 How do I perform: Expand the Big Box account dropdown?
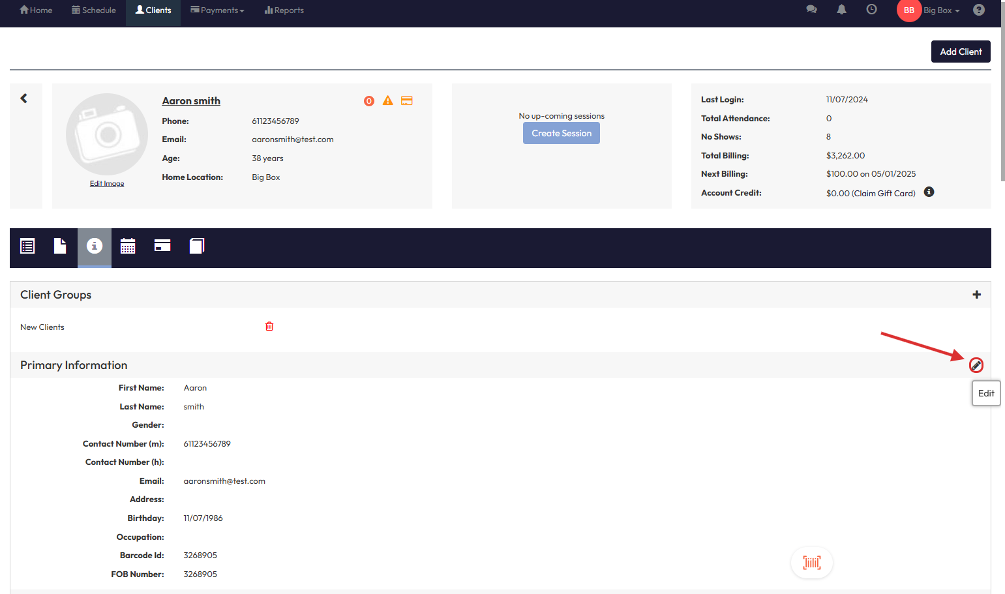(941, 10)
